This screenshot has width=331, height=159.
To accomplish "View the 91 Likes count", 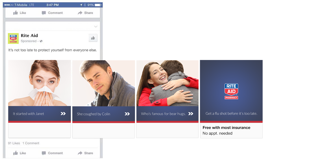I will coord(14,143).
